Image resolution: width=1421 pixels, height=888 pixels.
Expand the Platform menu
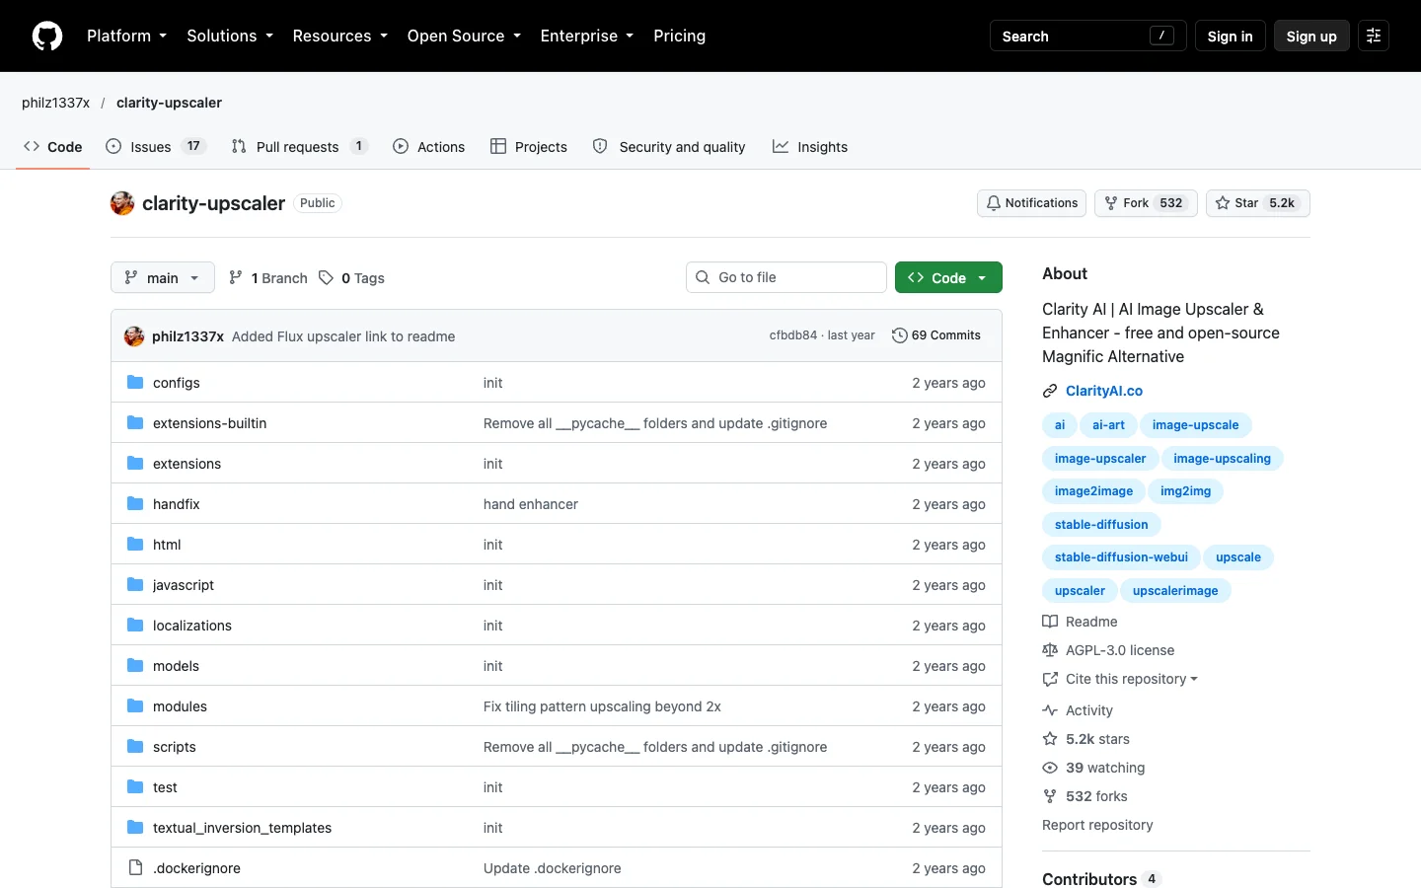point(126,36)
